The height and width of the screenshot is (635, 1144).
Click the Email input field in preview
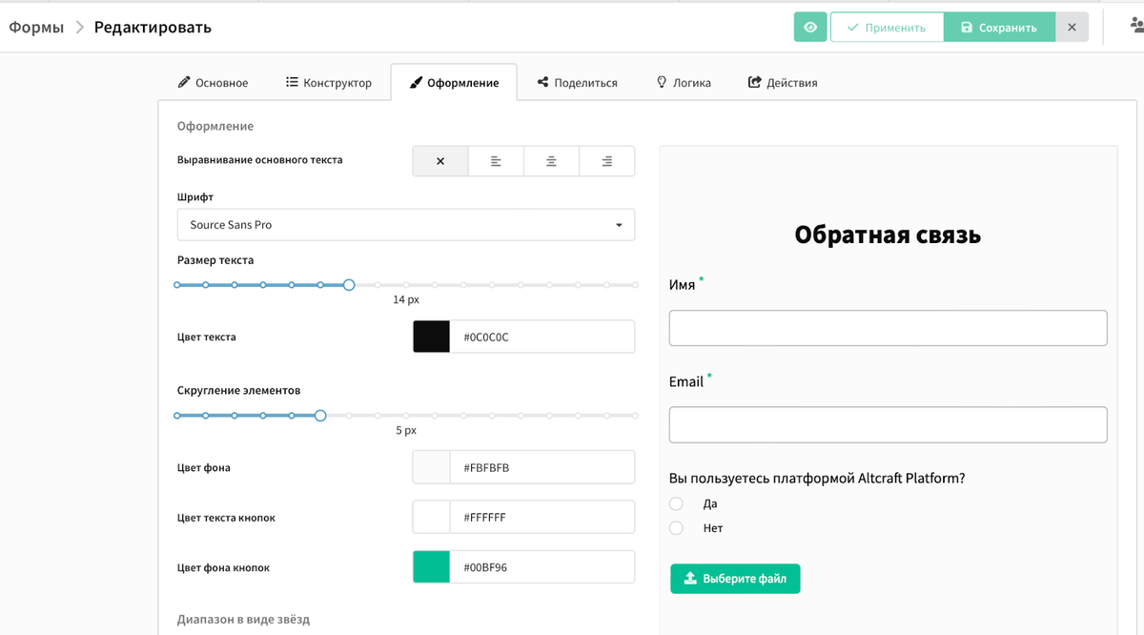889,425
